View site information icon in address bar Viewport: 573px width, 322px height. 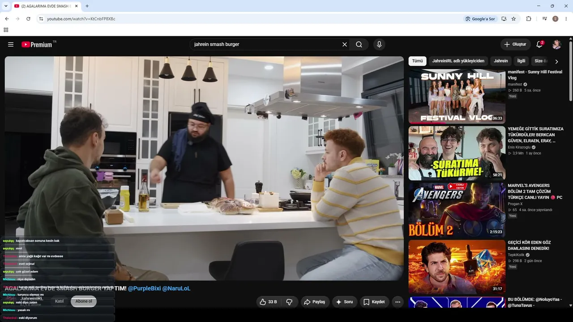tap(41, 19)
